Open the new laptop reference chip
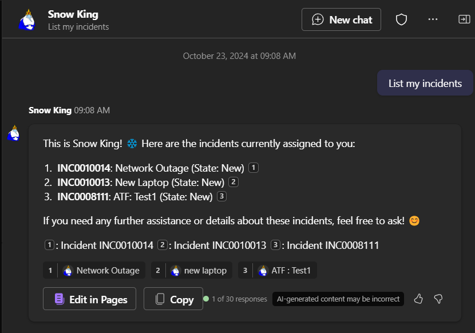The image size is (475, 333). point(192,270)
